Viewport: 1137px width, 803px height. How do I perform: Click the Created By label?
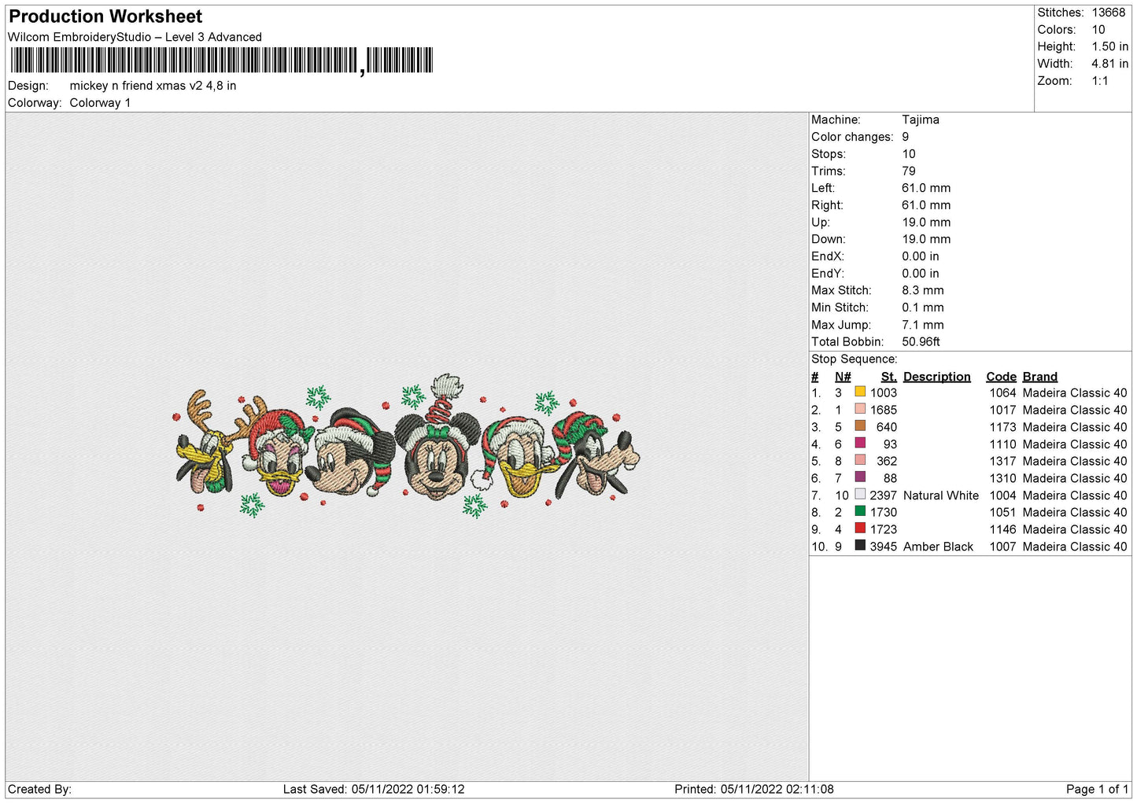coord(39,789)
